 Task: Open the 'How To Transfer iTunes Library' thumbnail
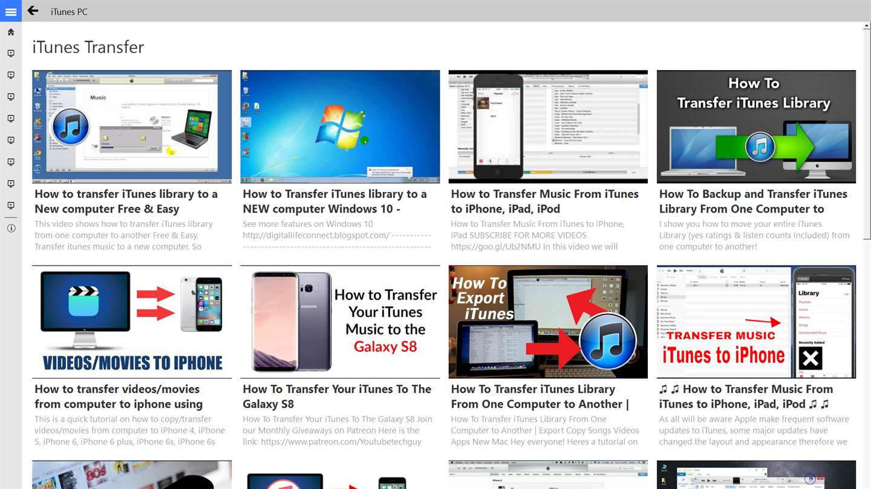(x=756, y=127)
